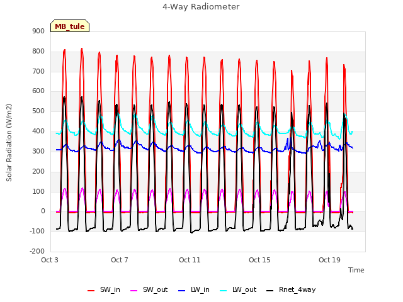This screenshot has height=302, width=403.
Task: Click the red SW_in legend swatch
Action: [91, 291]
